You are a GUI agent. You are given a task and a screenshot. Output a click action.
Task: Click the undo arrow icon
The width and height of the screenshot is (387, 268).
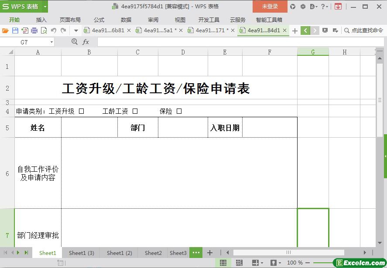click(x=54, y=31)
